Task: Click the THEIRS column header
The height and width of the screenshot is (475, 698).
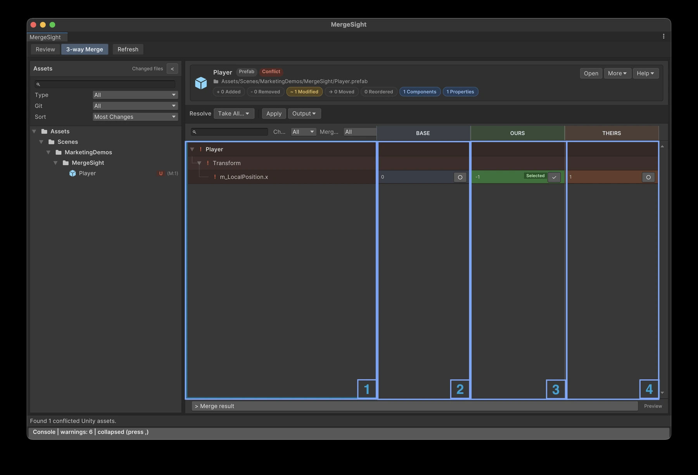Action: click(x=612, y=133)
